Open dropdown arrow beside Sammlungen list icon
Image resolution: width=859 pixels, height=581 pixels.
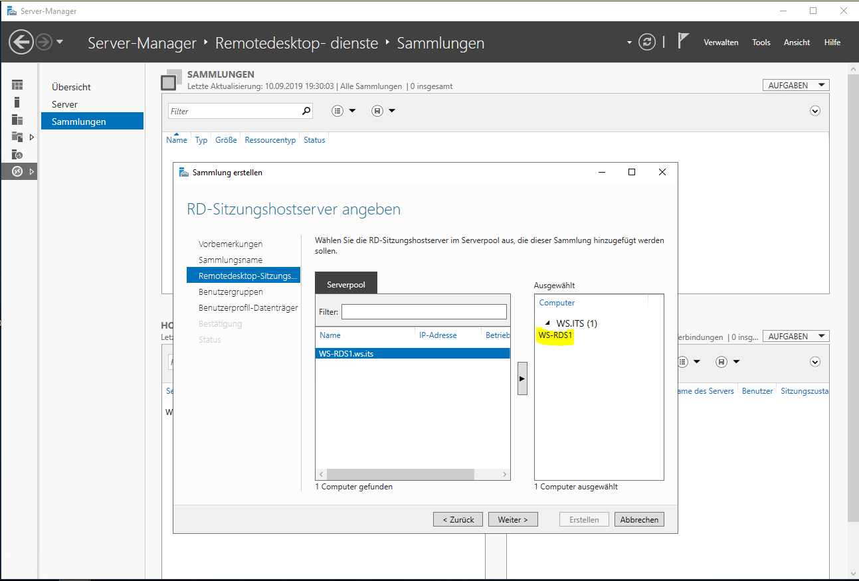click(352, 111)
